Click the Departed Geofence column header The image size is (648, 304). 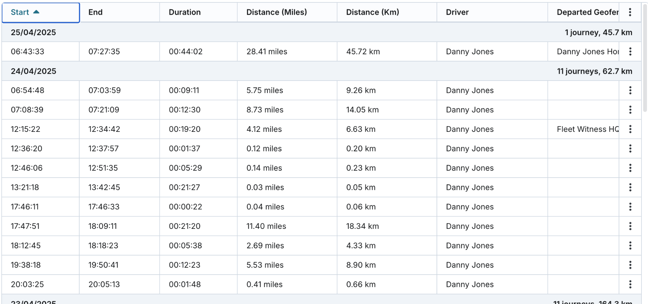pos(587,12)
